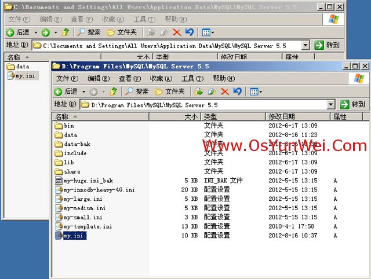Select the include folder
Screen dimensions: 371x279
tap(71, 153)
